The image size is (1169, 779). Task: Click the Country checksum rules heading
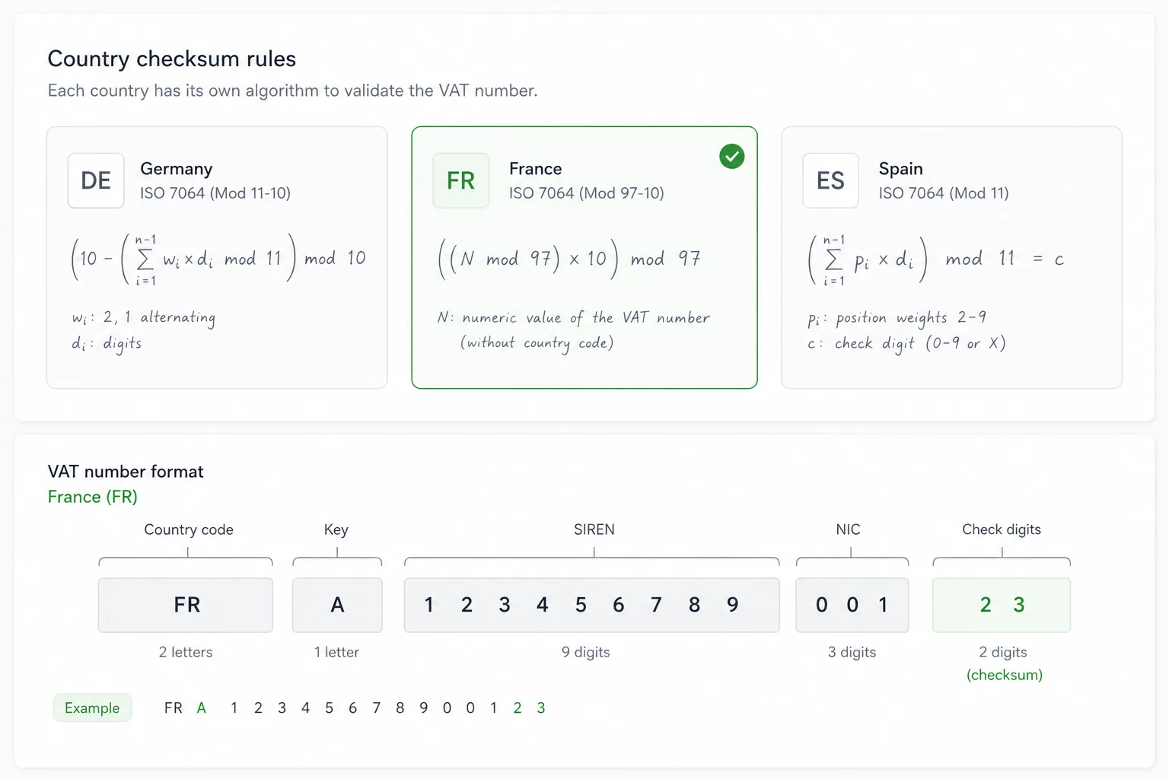point(172,59)
